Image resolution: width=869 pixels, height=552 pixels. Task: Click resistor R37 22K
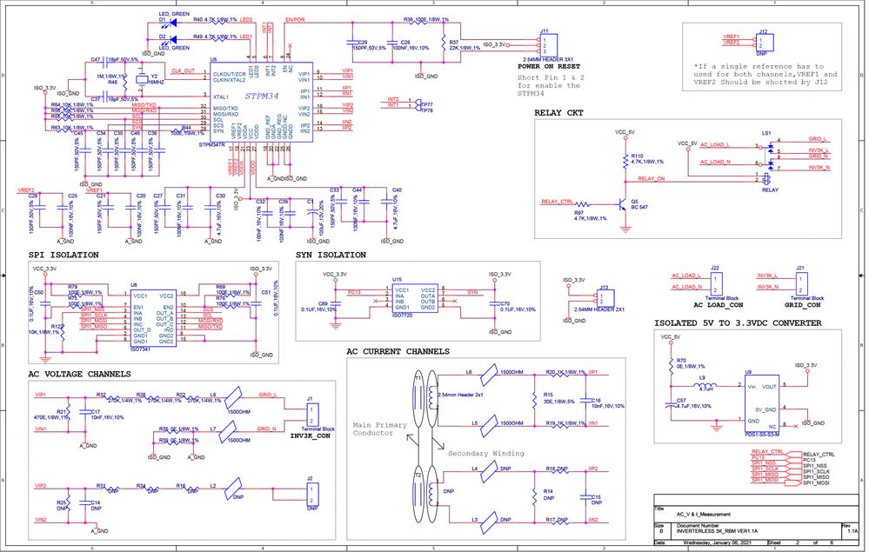coord(444,43)
